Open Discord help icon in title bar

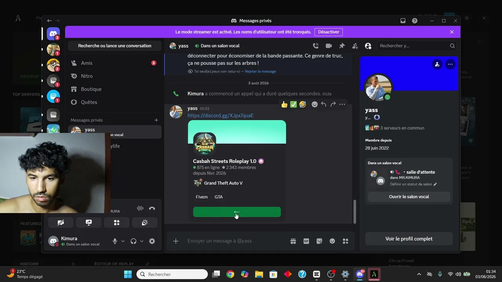coord(415,21)
